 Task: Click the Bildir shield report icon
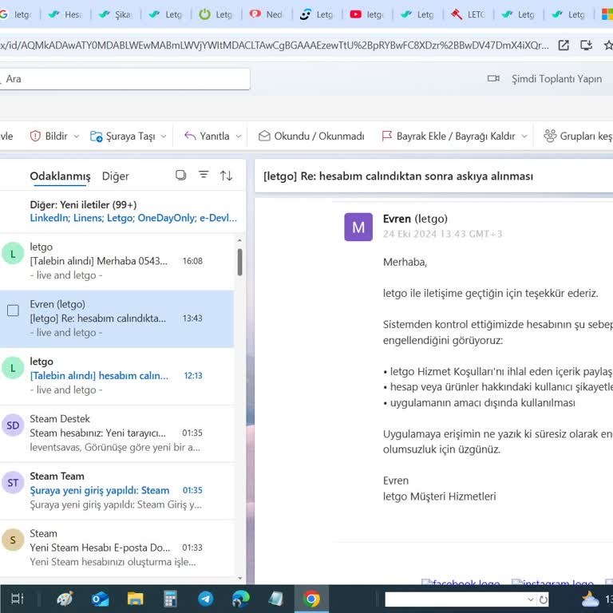coord(35,136)
